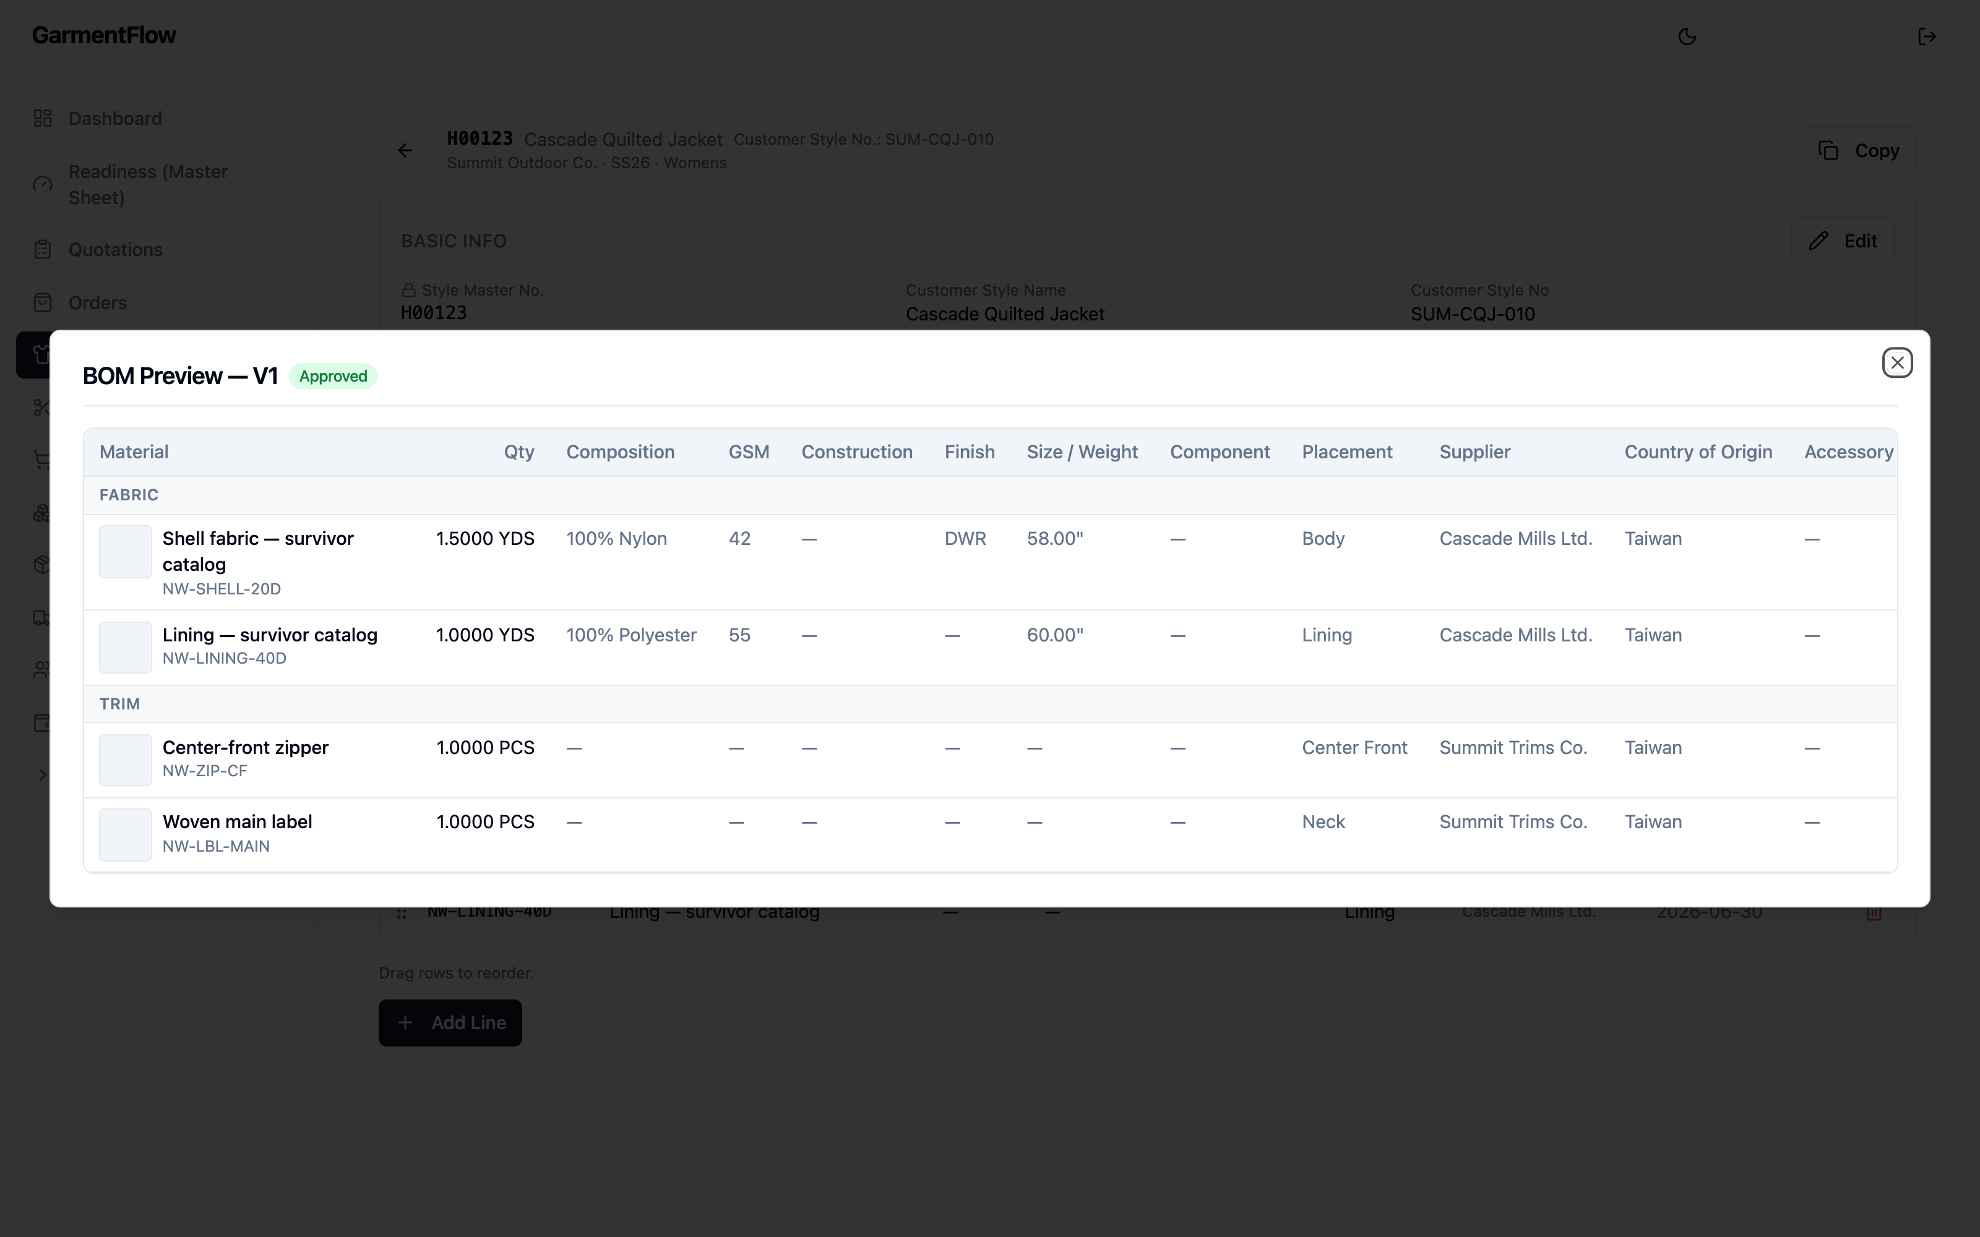
Task: Click the Composition column header
Action: click(620, 452)
